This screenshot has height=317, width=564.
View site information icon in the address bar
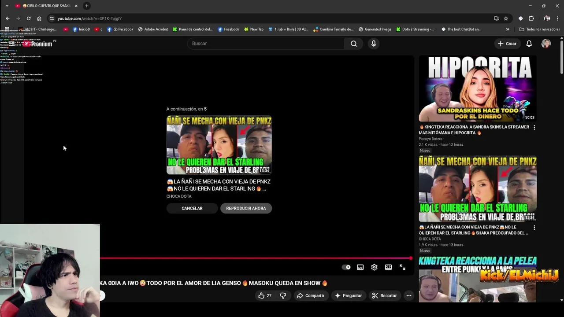point(52,18)
